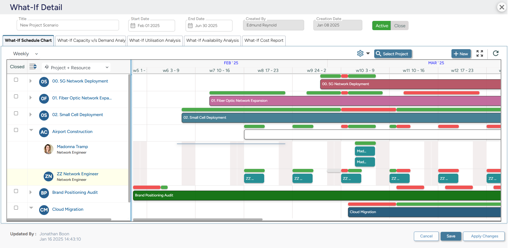508x248 pixels.
Task: Click the ZN avatar for ZZ Network Engineer
Action: 48,176
